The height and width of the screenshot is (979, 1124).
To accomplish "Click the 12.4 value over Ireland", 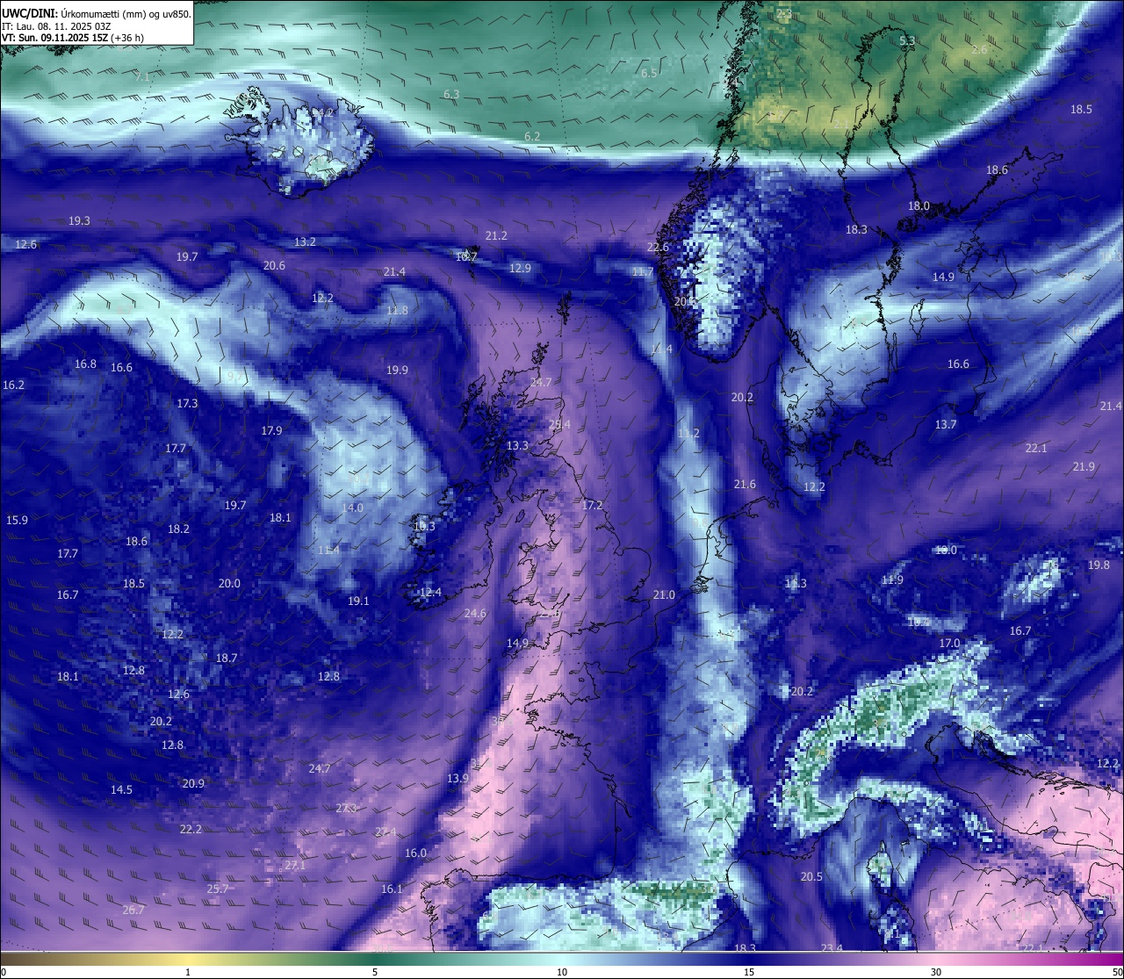I will [x=430, y=593].
